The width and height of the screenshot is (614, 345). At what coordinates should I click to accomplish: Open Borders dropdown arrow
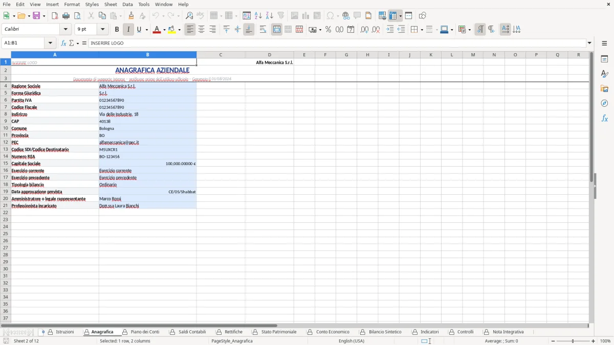coord(422,30)
